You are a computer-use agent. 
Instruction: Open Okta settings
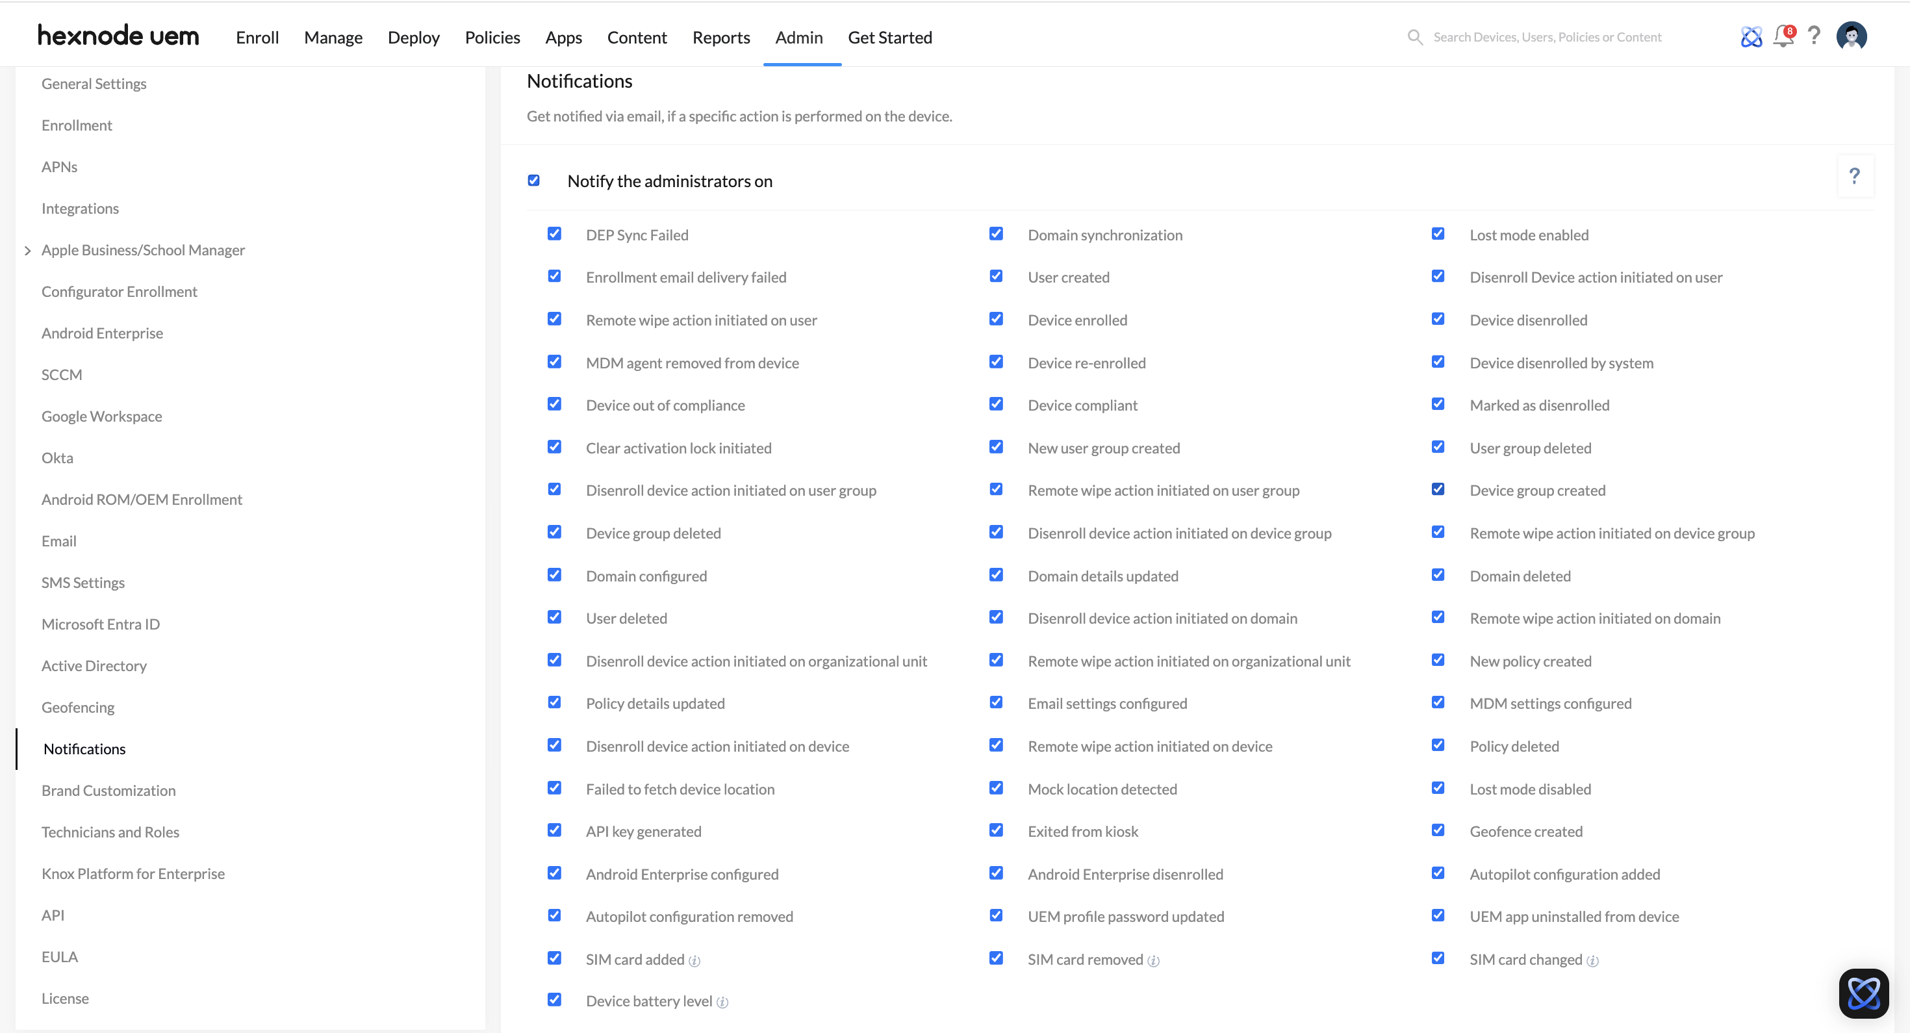57,457
